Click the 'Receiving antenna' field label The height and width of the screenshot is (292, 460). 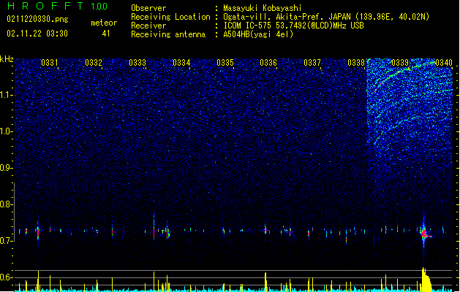(168, 34)
